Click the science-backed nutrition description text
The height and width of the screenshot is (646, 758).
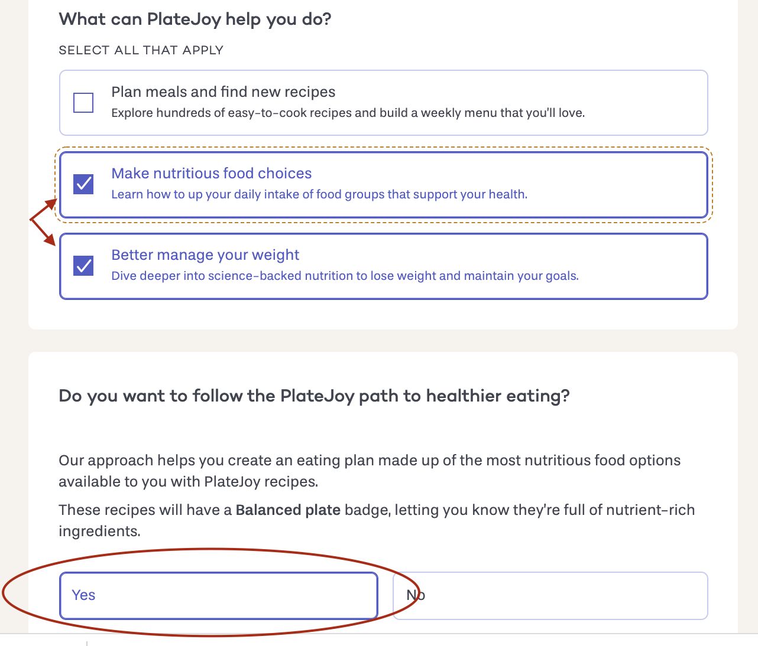345,276
